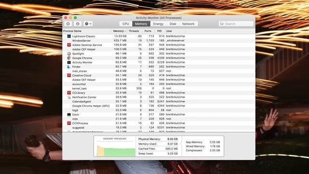Click the CCXProcess icon
Viewport: 309px width, 174px height.
pyautogui.click(x=69, y=123)
